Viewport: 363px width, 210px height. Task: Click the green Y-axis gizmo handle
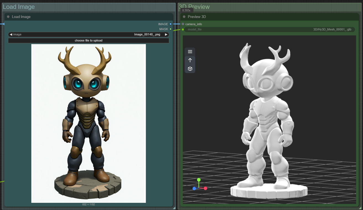(199, 180)
